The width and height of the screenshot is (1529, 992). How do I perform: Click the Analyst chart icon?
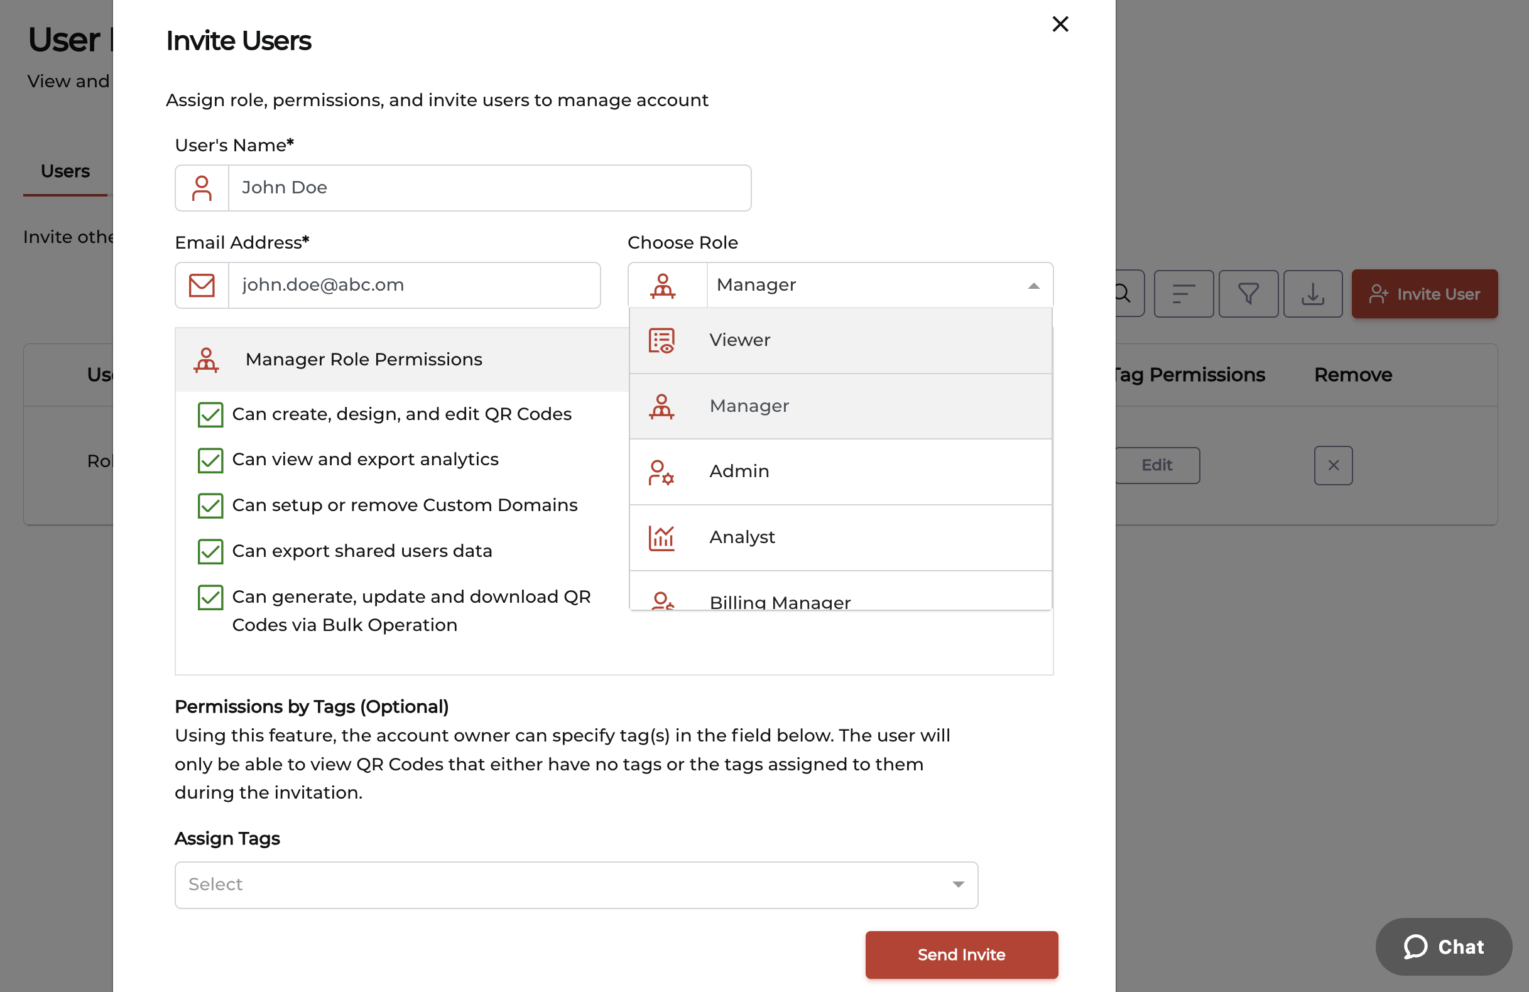(x=661, y=537)
